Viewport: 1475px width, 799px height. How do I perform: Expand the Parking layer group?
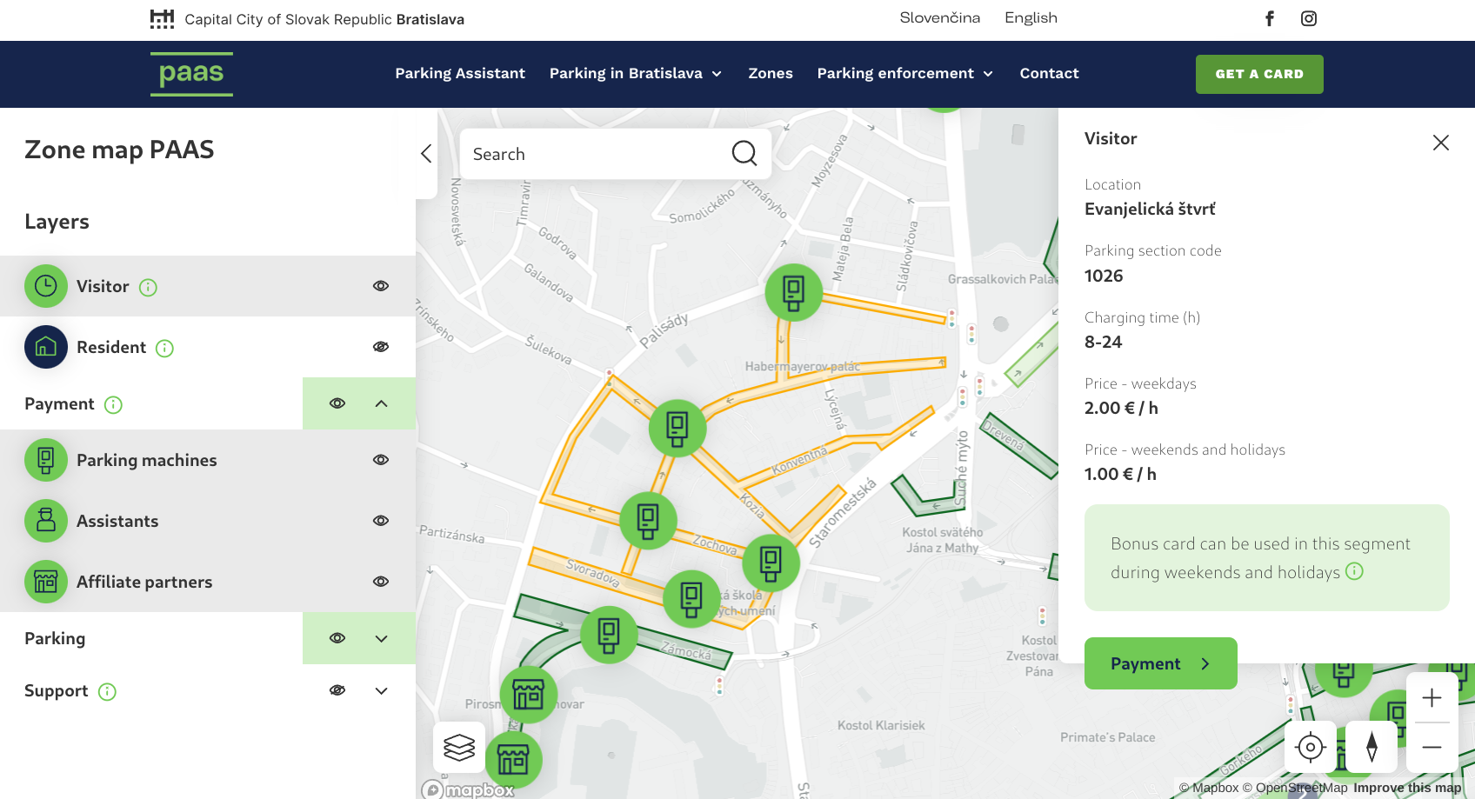pyautogui.click(x=381, y=638)
